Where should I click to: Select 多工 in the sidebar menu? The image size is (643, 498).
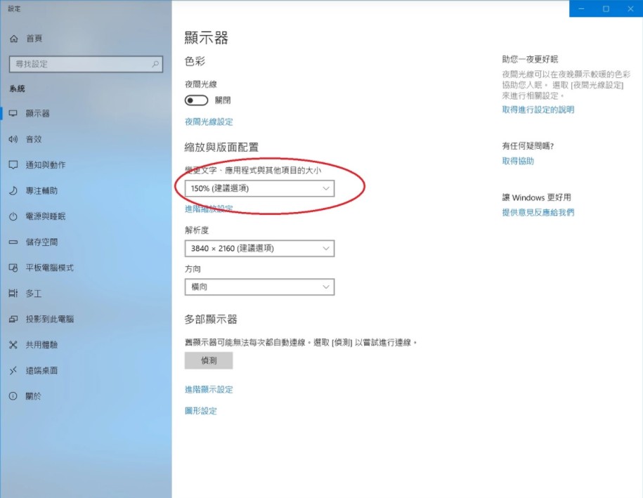(x=33, y=293)
